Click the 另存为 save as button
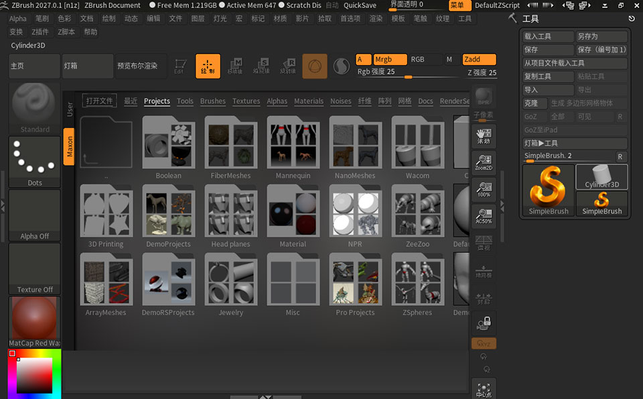This screenshot has height=399, width=643. 601,36
